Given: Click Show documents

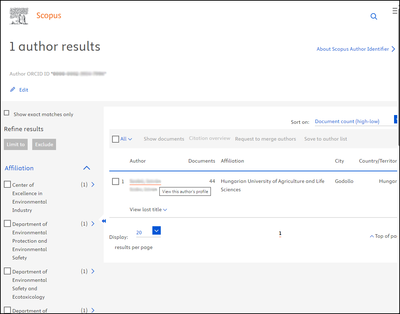Looking at the screenshot, I should (x=164, y=139).
